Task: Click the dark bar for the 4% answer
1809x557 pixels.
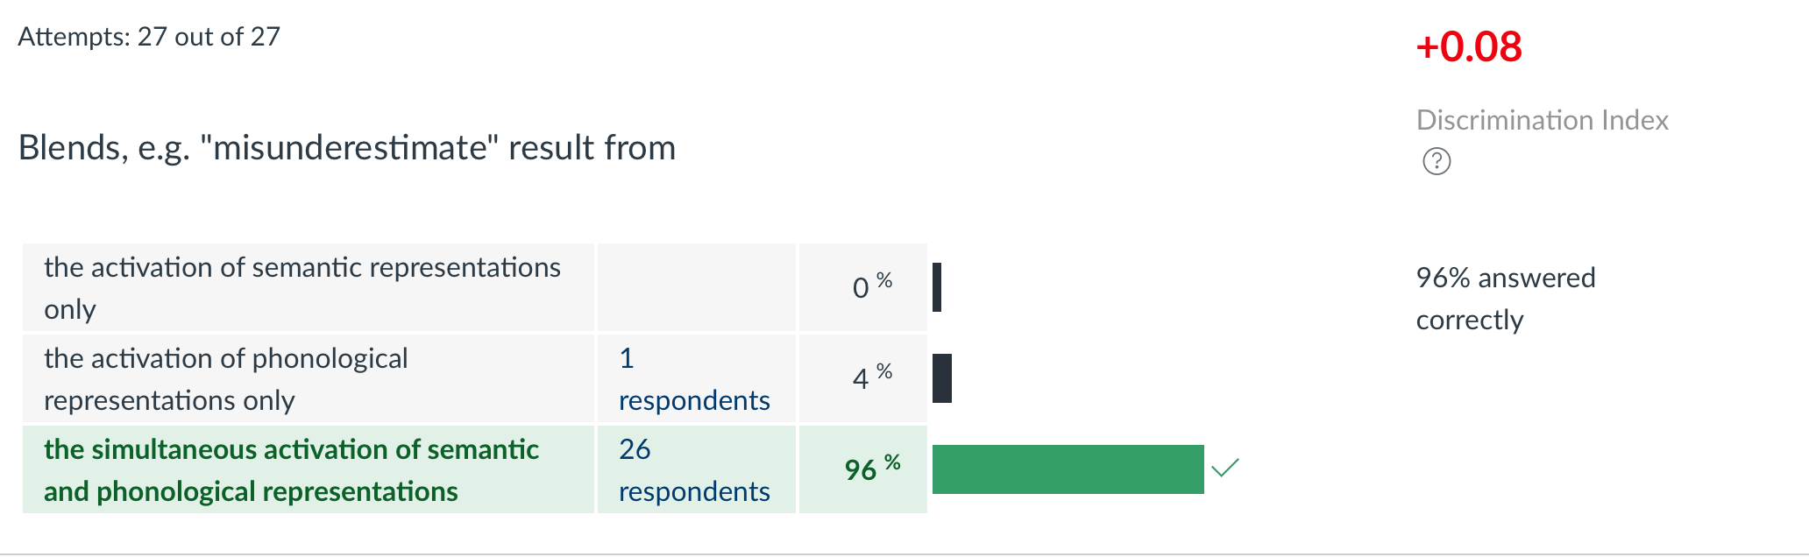Action: (x=942, y=378)
